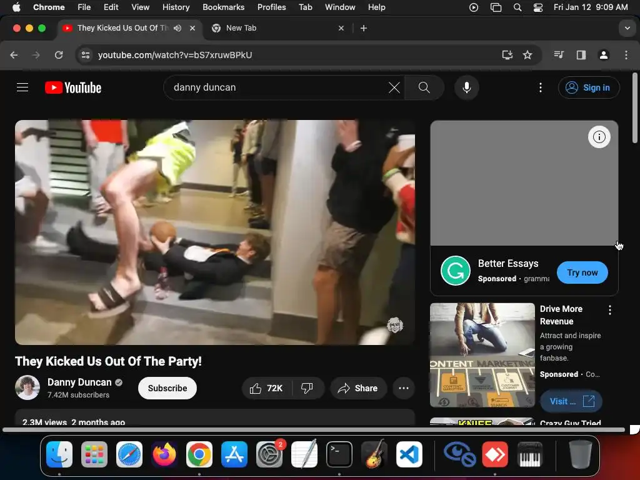Click the ad info icon
Viewport: 640px width, 480px height.
599,137
